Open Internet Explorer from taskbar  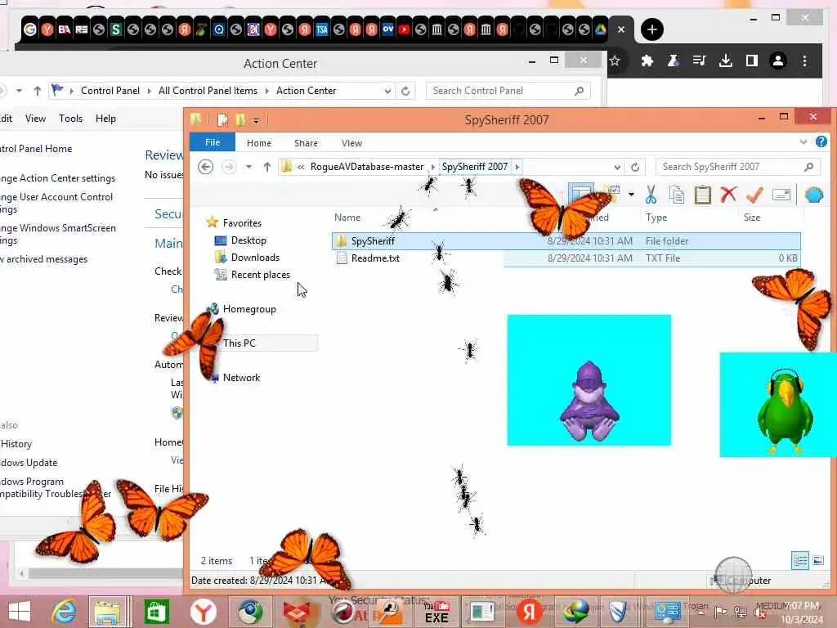[64, 612]
